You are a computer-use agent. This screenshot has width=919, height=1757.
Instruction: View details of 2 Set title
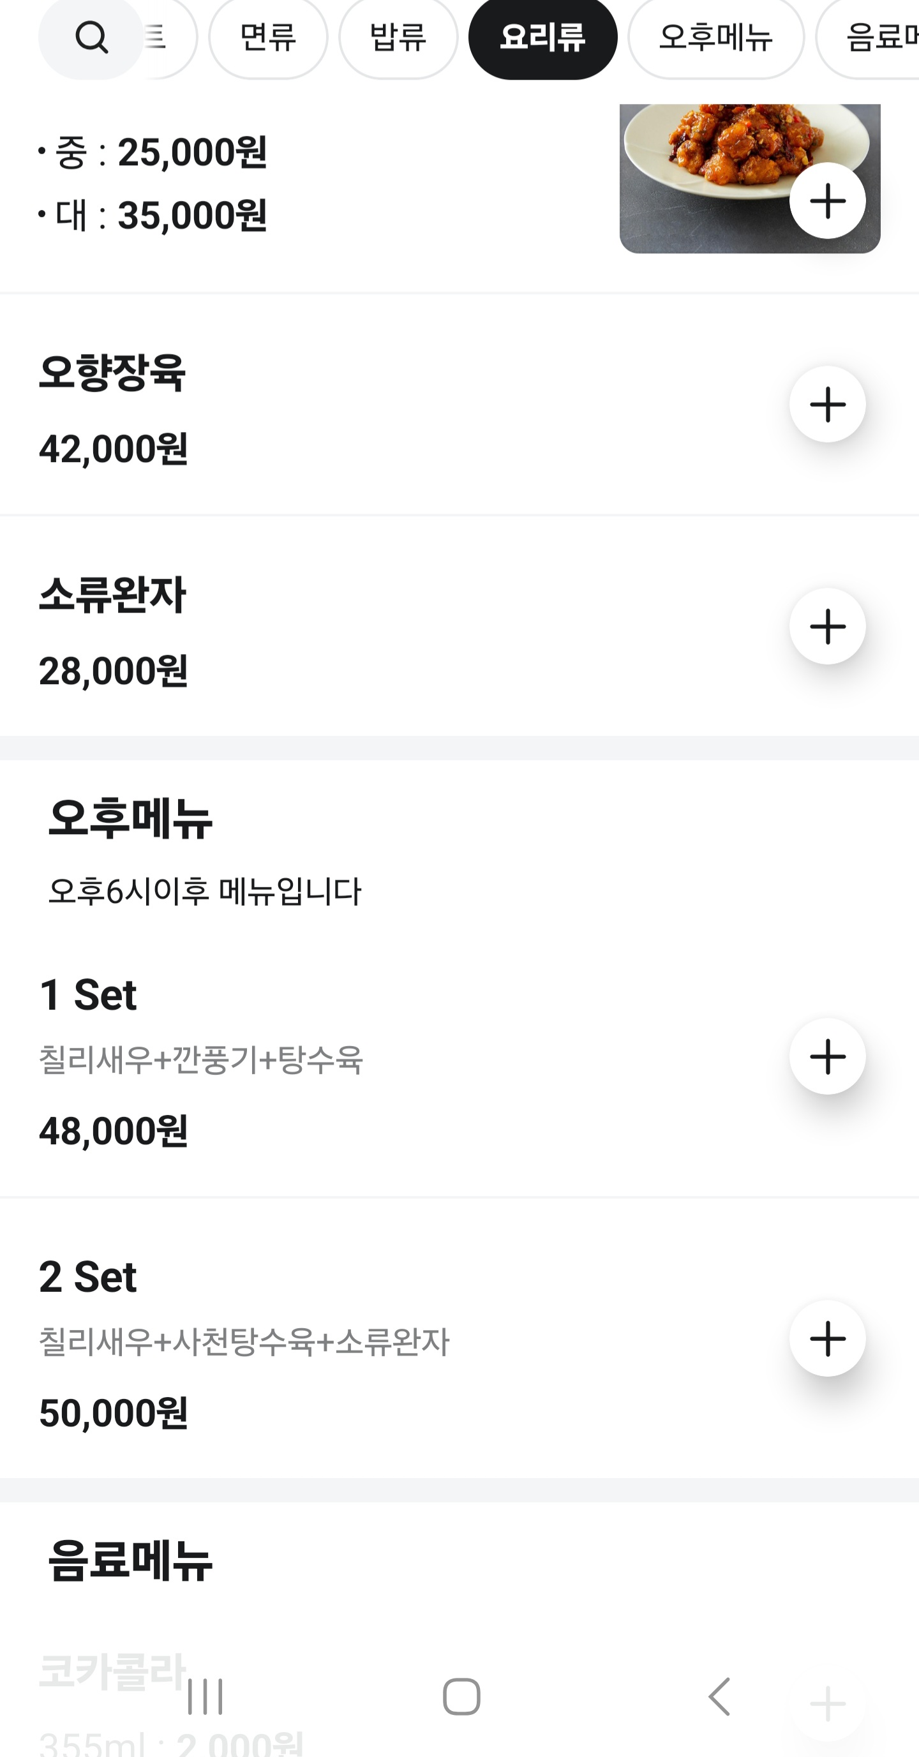(88, 1277)
